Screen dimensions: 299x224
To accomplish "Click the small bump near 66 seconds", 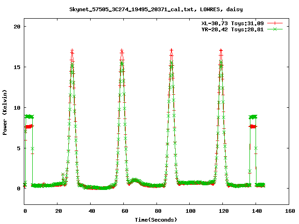I will pos(135,180).
